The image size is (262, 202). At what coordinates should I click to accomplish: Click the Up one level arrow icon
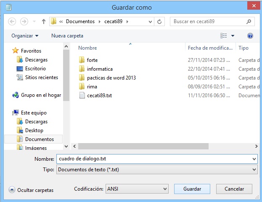click(44, 21)
